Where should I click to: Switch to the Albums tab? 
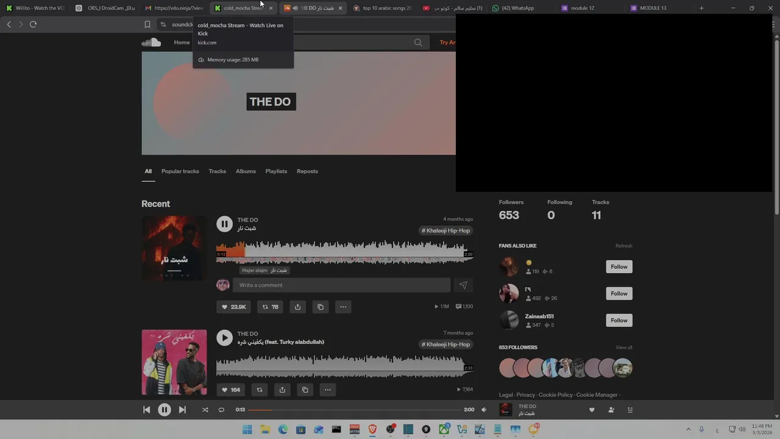246,171
